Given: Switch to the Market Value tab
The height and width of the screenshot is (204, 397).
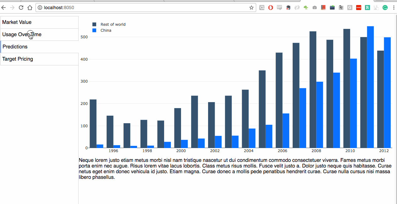Looking at the screenshot, I should click(39, 22).
